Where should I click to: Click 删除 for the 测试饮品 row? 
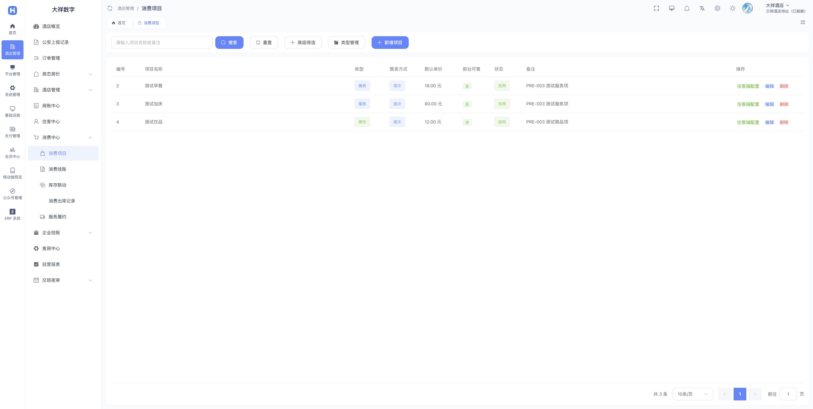(784, 122)
